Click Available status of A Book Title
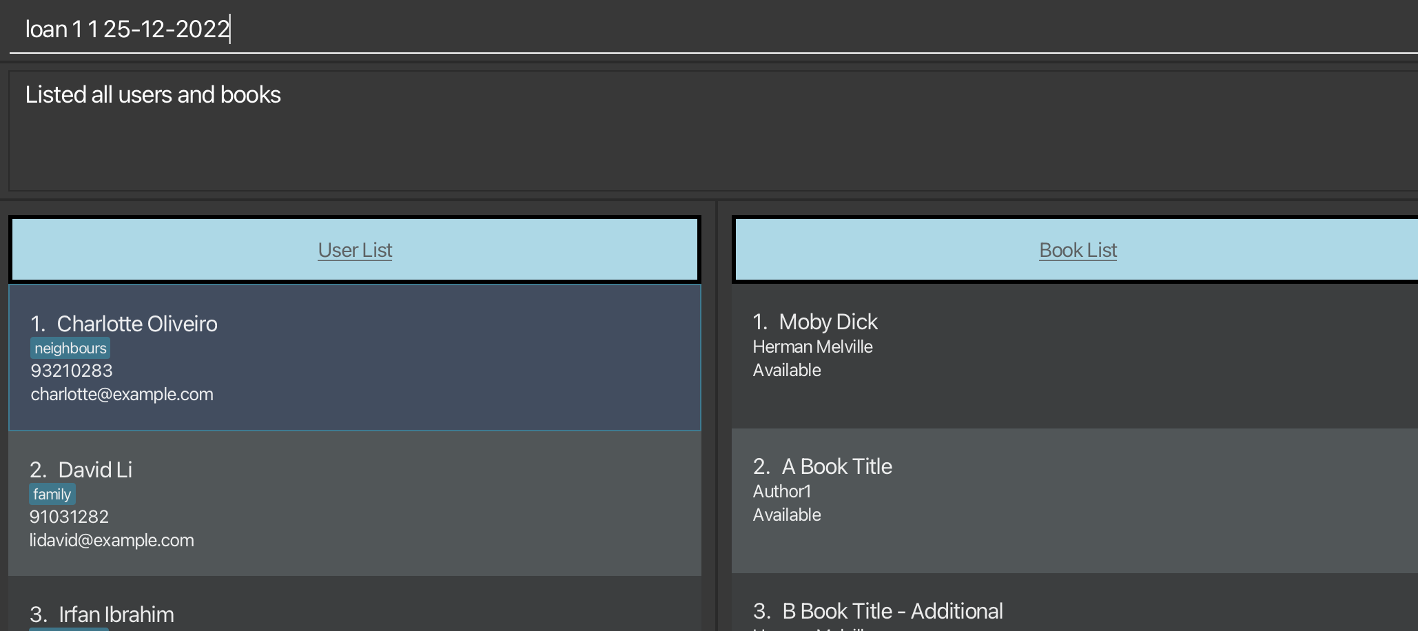 point(787,515)
